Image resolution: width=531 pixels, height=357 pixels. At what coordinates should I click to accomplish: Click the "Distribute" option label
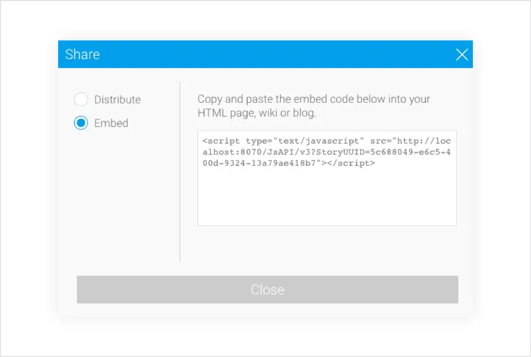(x=117, y=100)
